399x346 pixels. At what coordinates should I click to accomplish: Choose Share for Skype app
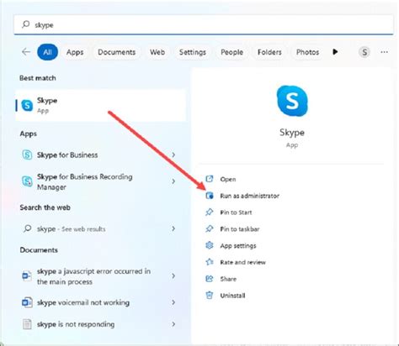click(228, 279)
